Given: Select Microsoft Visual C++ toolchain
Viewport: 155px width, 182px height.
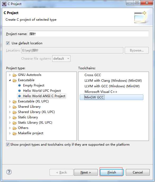Looking at the screenshot, I should pos(101,92).
